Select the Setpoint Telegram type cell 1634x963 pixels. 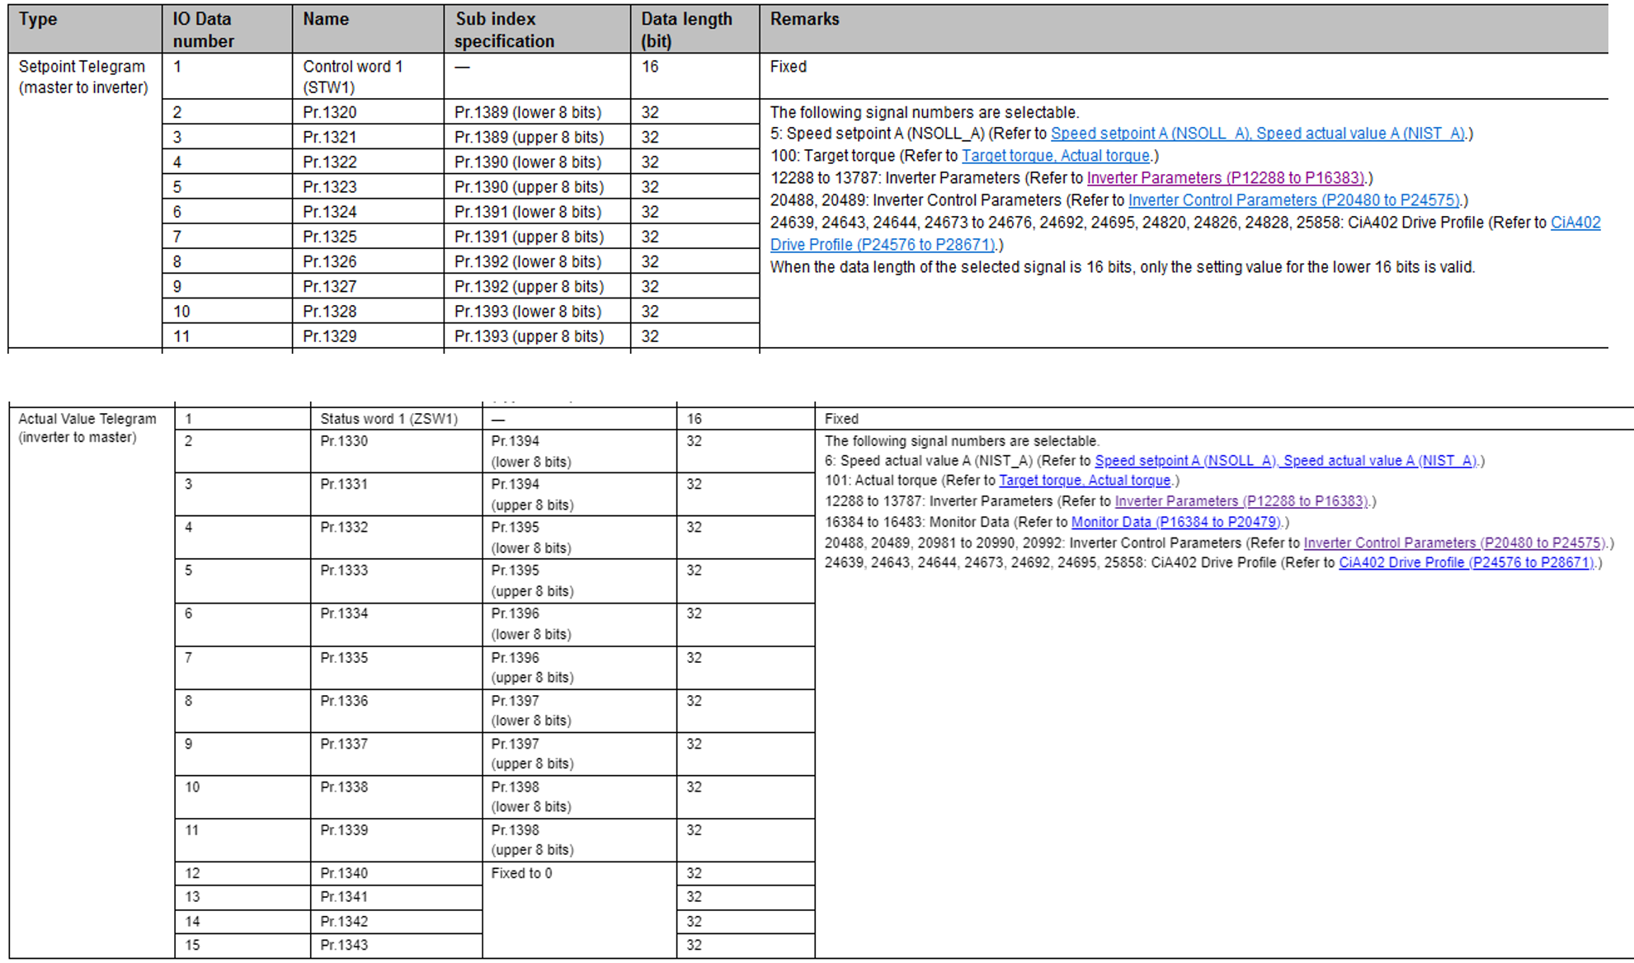(x=85, y=201)
